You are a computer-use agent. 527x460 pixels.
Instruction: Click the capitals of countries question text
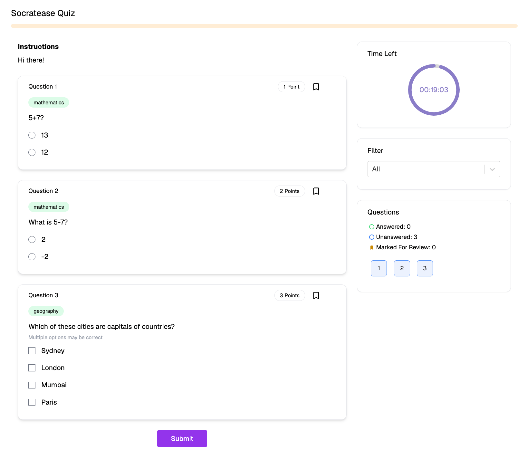tap(101, 327)
